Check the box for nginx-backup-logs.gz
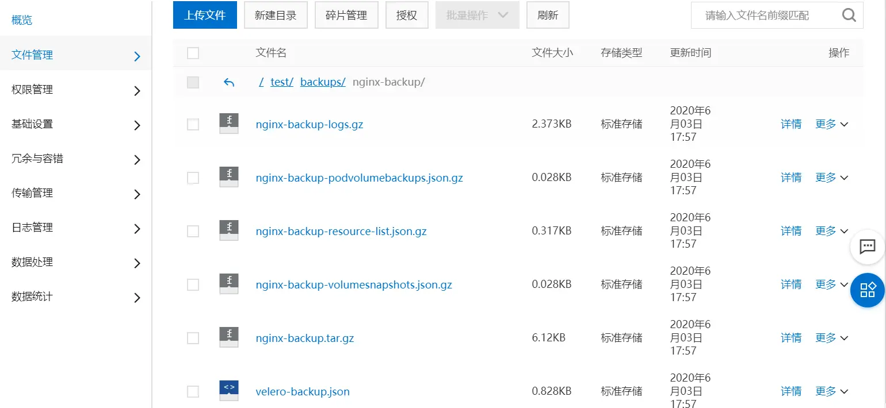 (193, 124)
